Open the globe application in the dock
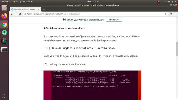The height and width of the screenshot is (100, 178). click(x=4, y=41)
